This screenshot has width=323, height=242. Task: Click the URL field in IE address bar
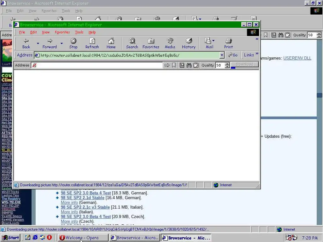click(x=127, y=55)
